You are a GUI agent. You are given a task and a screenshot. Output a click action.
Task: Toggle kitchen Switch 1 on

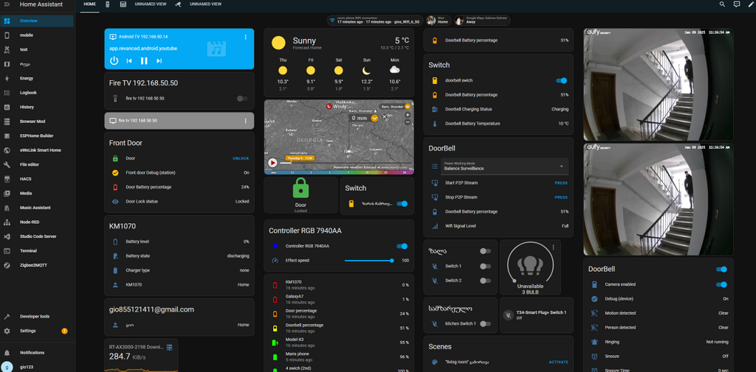(486, 324)
